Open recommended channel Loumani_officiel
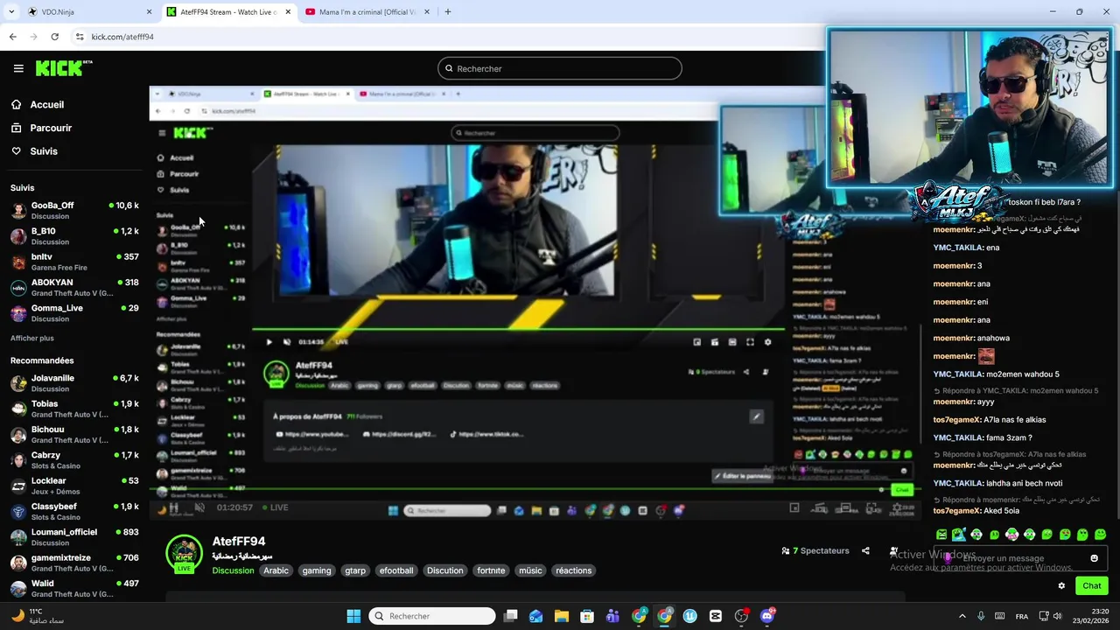 pos(74,536)
